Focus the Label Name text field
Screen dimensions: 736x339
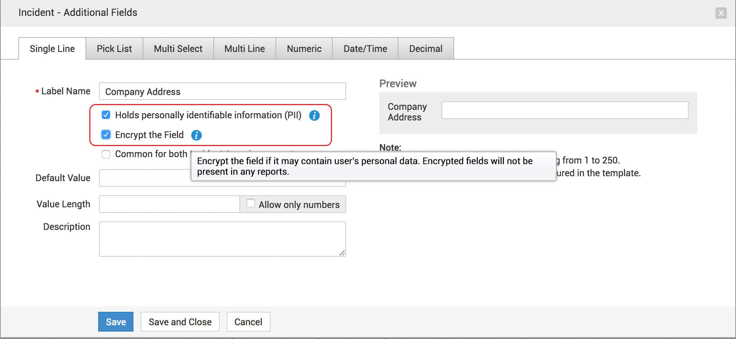coord(222,91)
